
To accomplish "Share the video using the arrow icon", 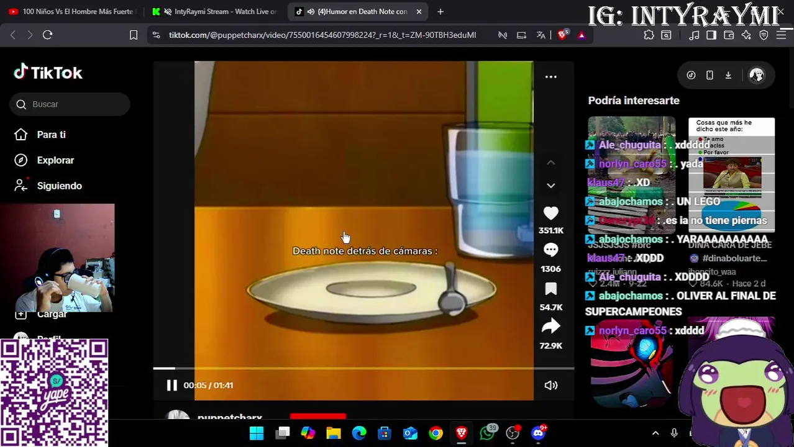I will pos(550,327).
